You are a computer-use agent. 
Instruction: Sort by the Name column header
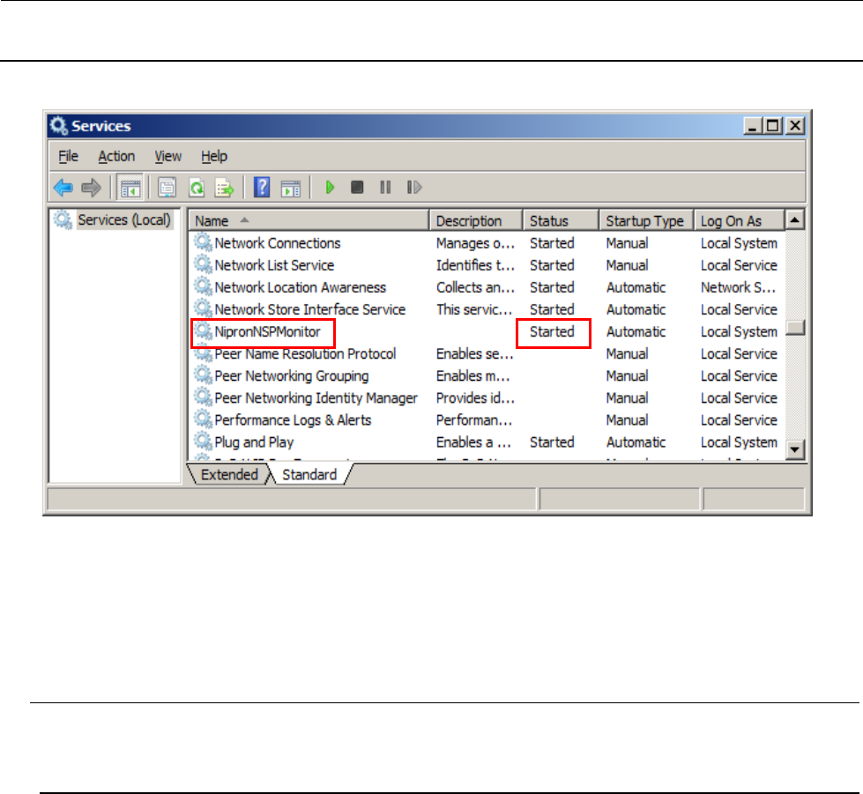pos(309,220)
